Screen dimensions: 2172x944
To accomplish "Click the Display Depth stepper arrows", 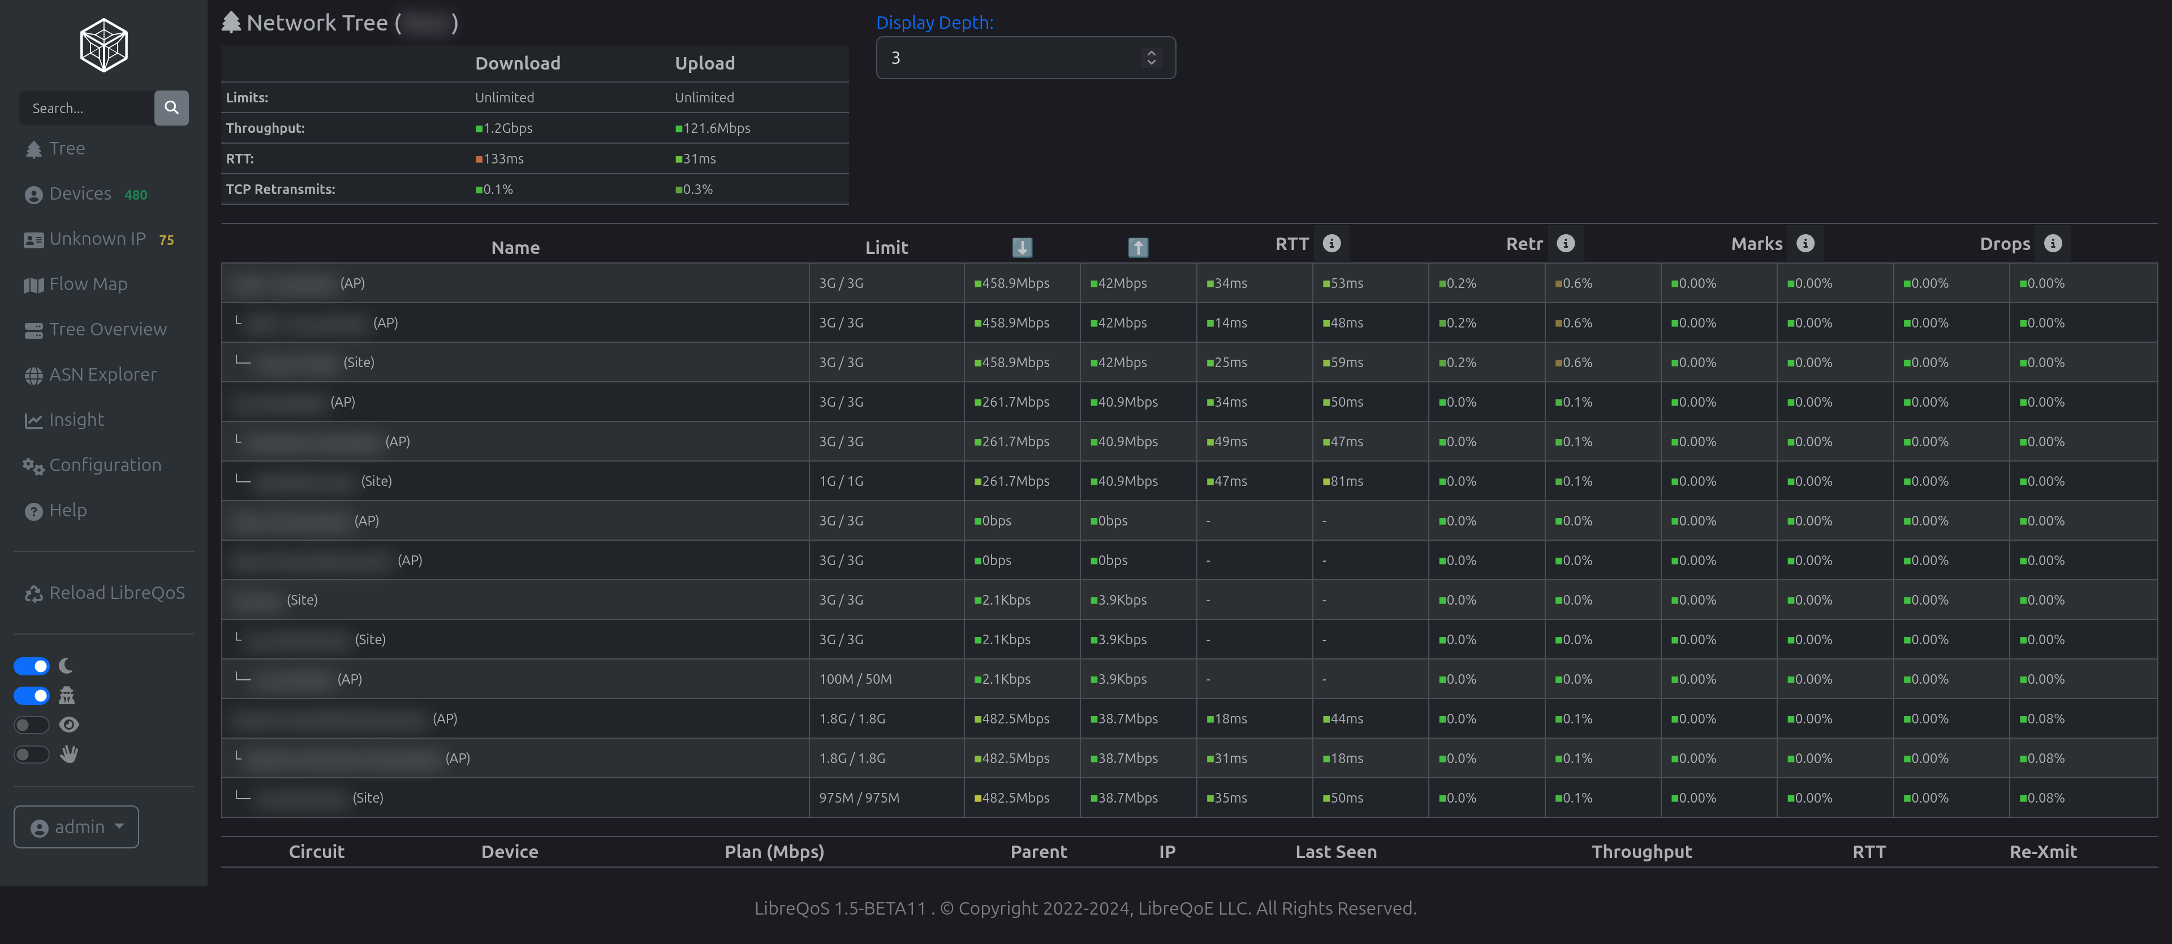I will tap(1151, 57).
